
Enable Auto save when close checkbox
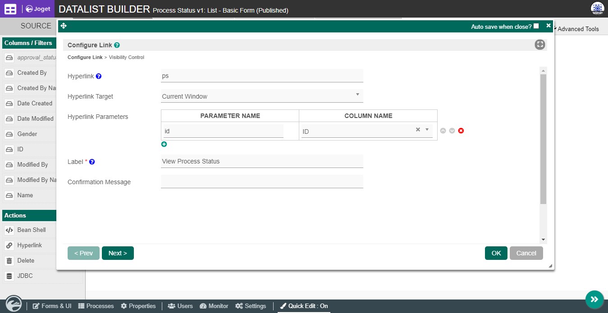pos(536,26)
